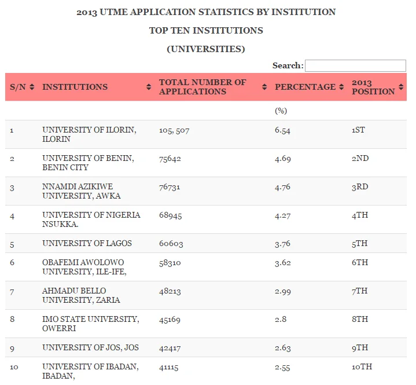The height and width of the screenshot is (385, 416).
Task: Click the 1ST position cell
Action: [x=358, y=130]
